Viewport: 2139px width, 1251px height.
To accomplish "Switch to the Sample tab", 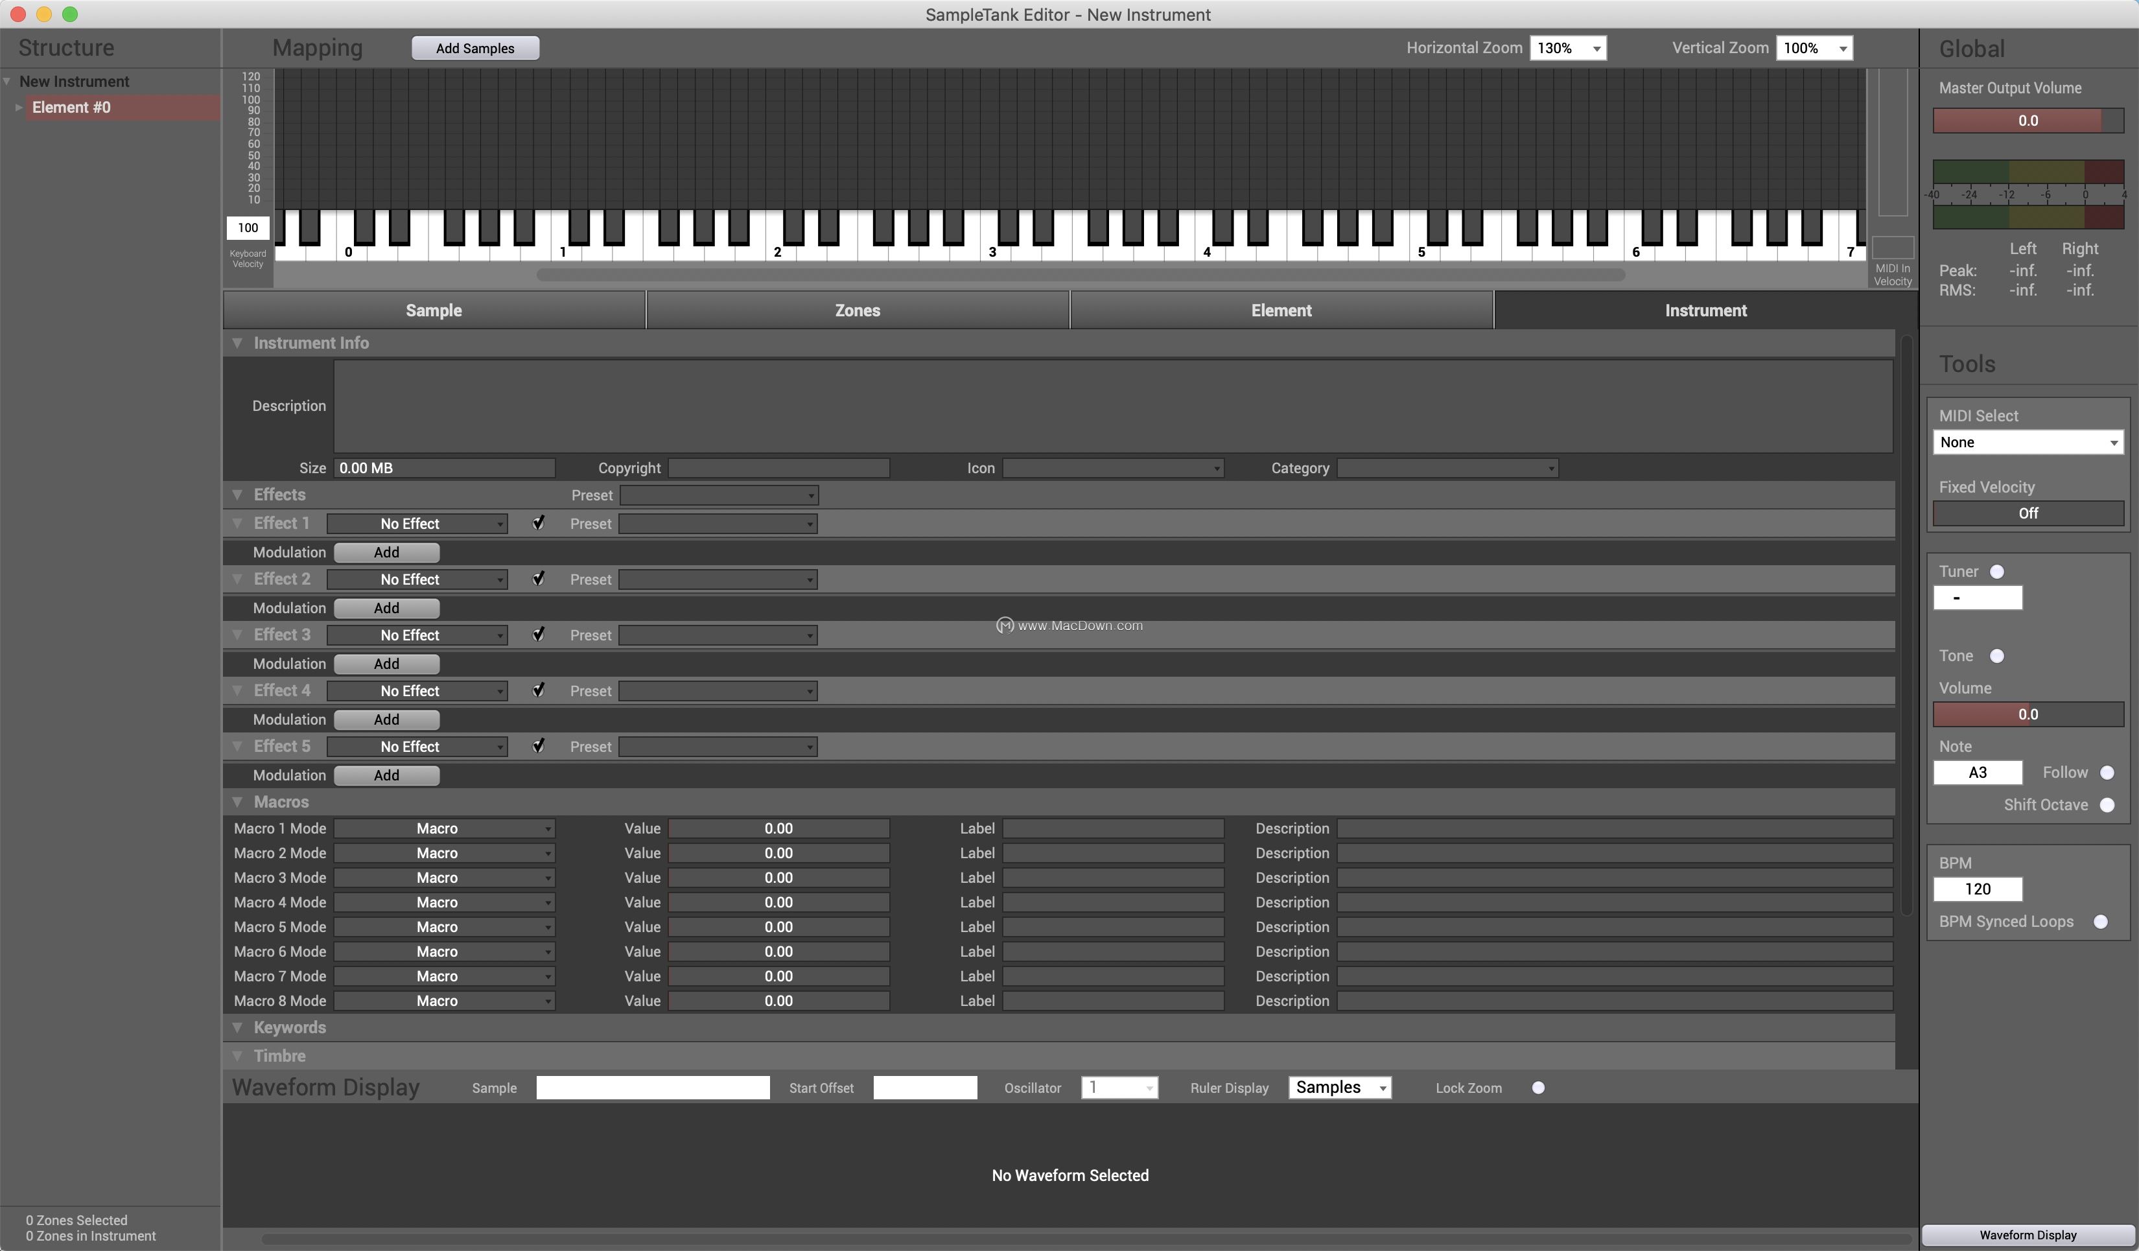I will pos(433,310).
